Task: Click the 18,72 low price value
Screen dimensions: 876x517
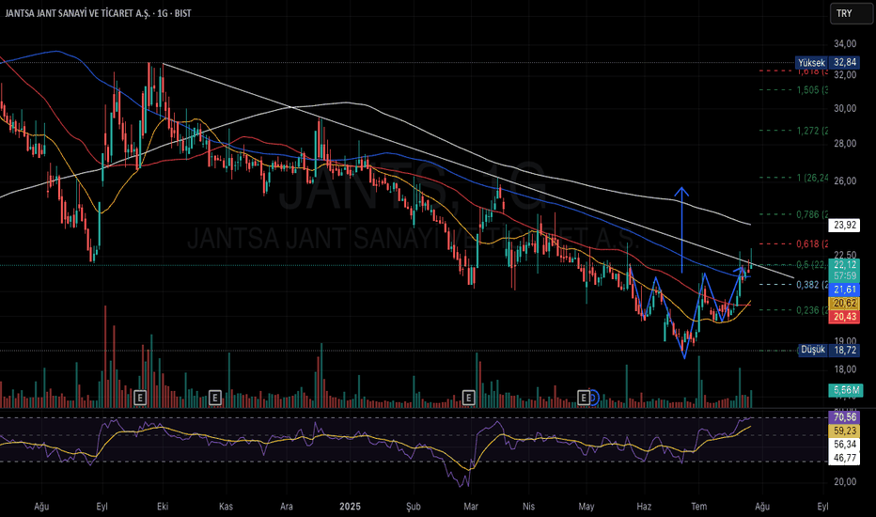Action: click(x=845, y=350)
